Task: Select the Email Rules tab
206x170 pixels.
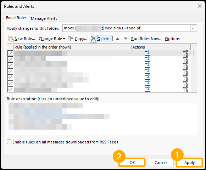Action: click(x=16, y=18)
